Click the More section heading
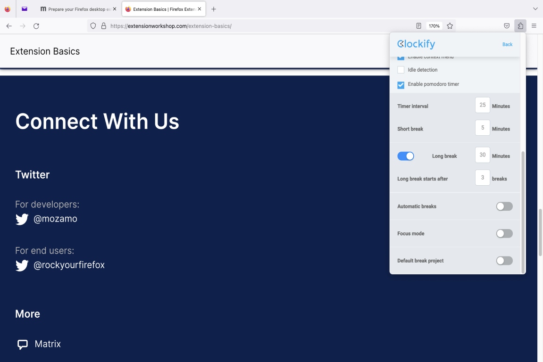 (28, 314)
